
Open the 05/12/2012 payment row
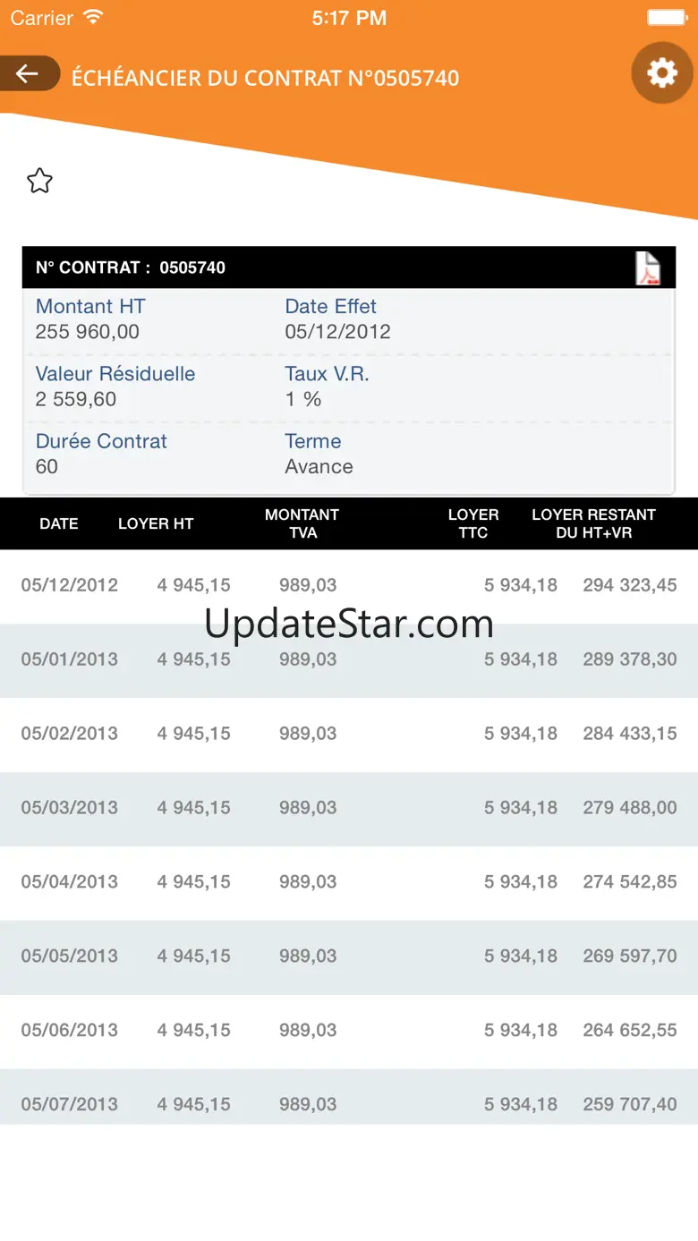pos(349,586)
